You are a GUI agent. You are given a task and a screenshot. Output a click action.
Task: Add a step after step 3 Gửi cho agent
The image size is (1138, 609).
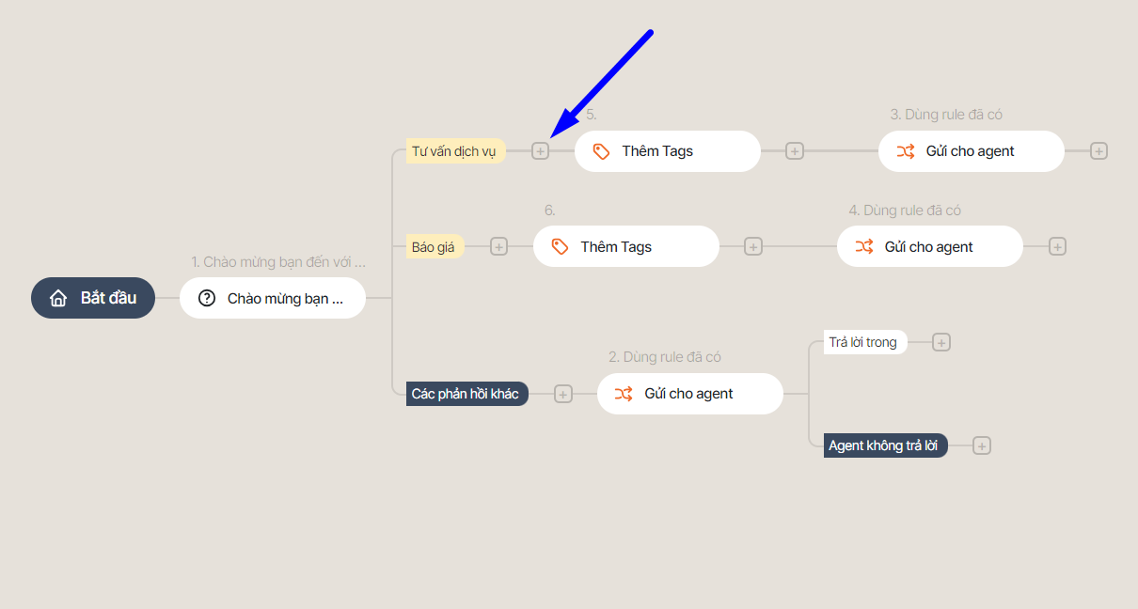click(x=1098, y=151)
